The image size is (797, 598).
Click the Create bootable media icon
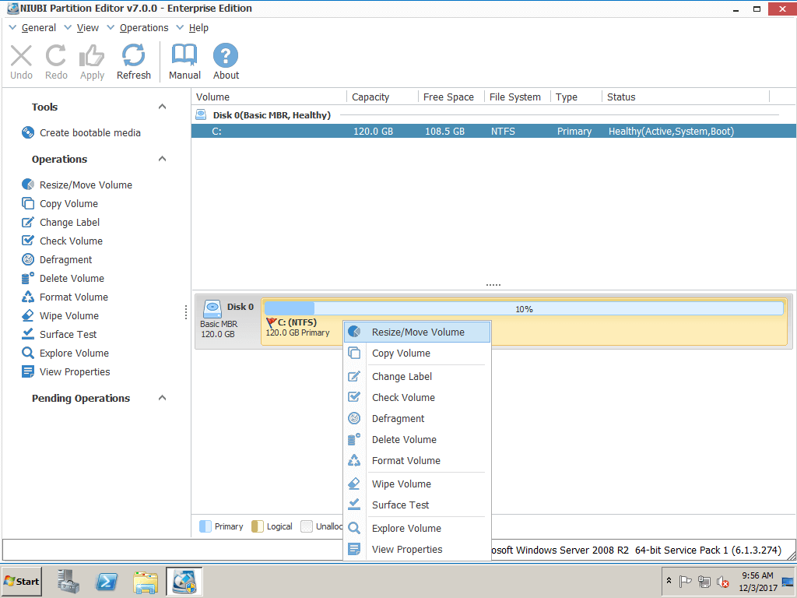[x=28, y=132]
